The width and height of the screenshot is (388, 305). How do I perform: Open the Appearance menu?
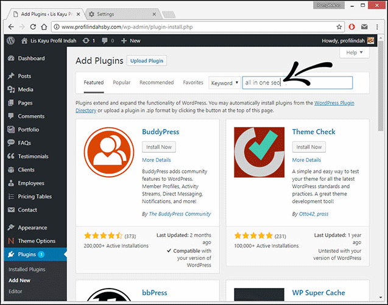(32, 228)
